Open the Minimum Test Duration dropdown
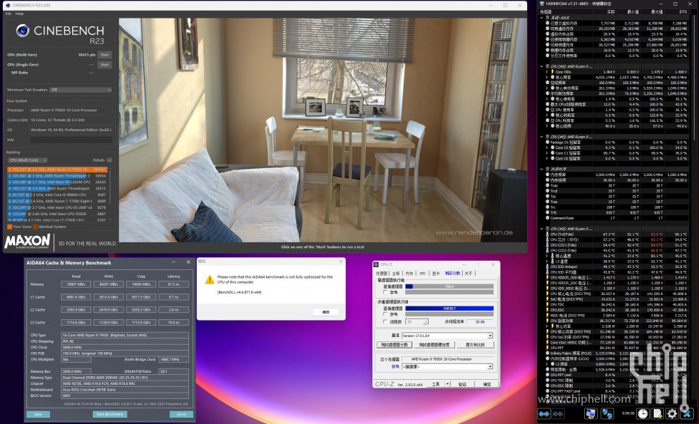Image resolution: width=699 pixels, height=424 pixels. [x=81, y=90]
